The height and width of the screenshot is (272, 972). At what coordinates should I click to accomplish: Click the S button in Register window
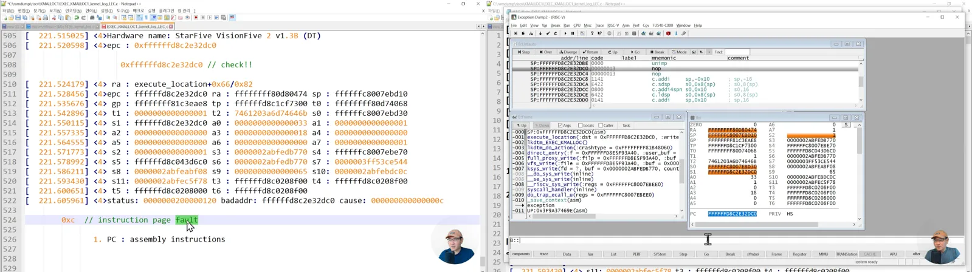(x=846, y=124)
